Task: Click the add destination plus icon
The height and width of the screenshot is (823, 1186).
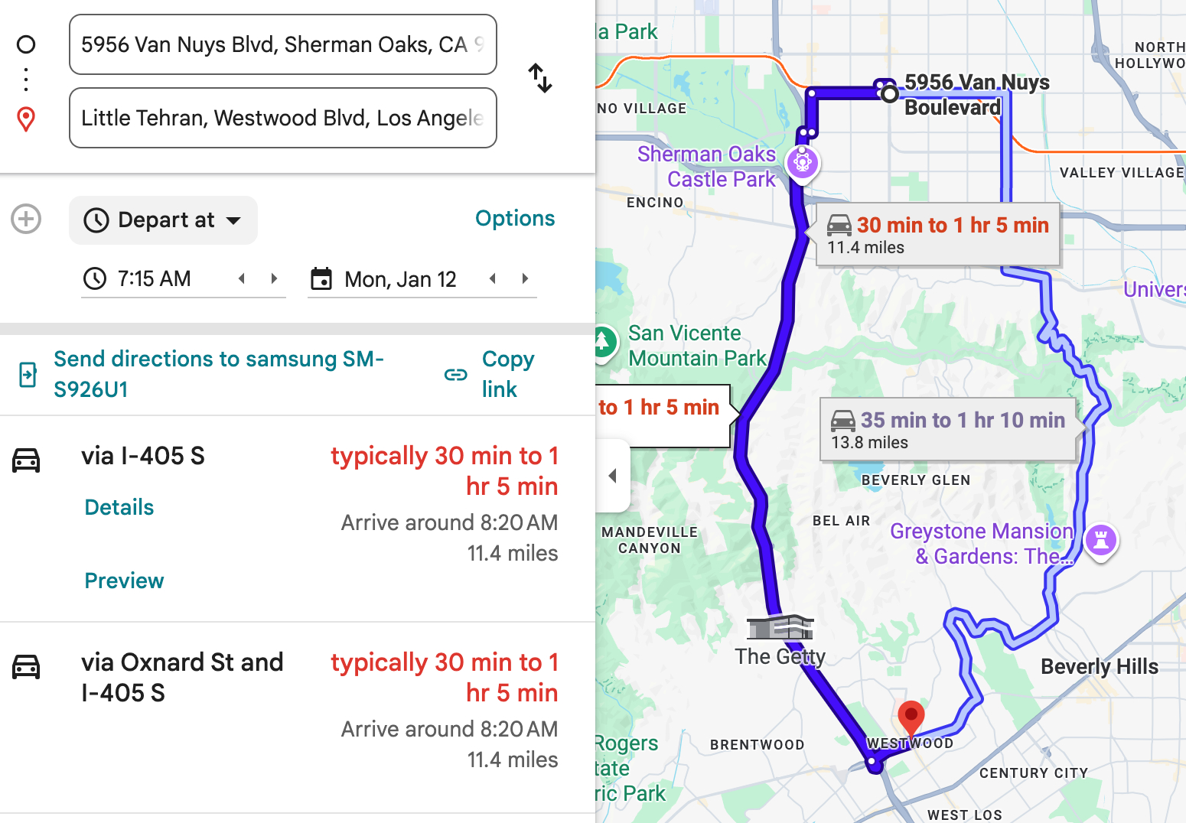Action: click(x=26, y=220)
